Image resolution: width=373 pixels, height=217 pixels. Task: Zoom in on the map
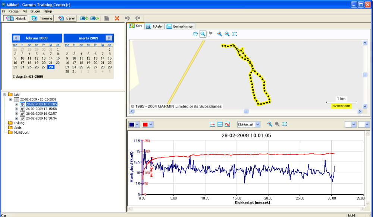(220, 34)
